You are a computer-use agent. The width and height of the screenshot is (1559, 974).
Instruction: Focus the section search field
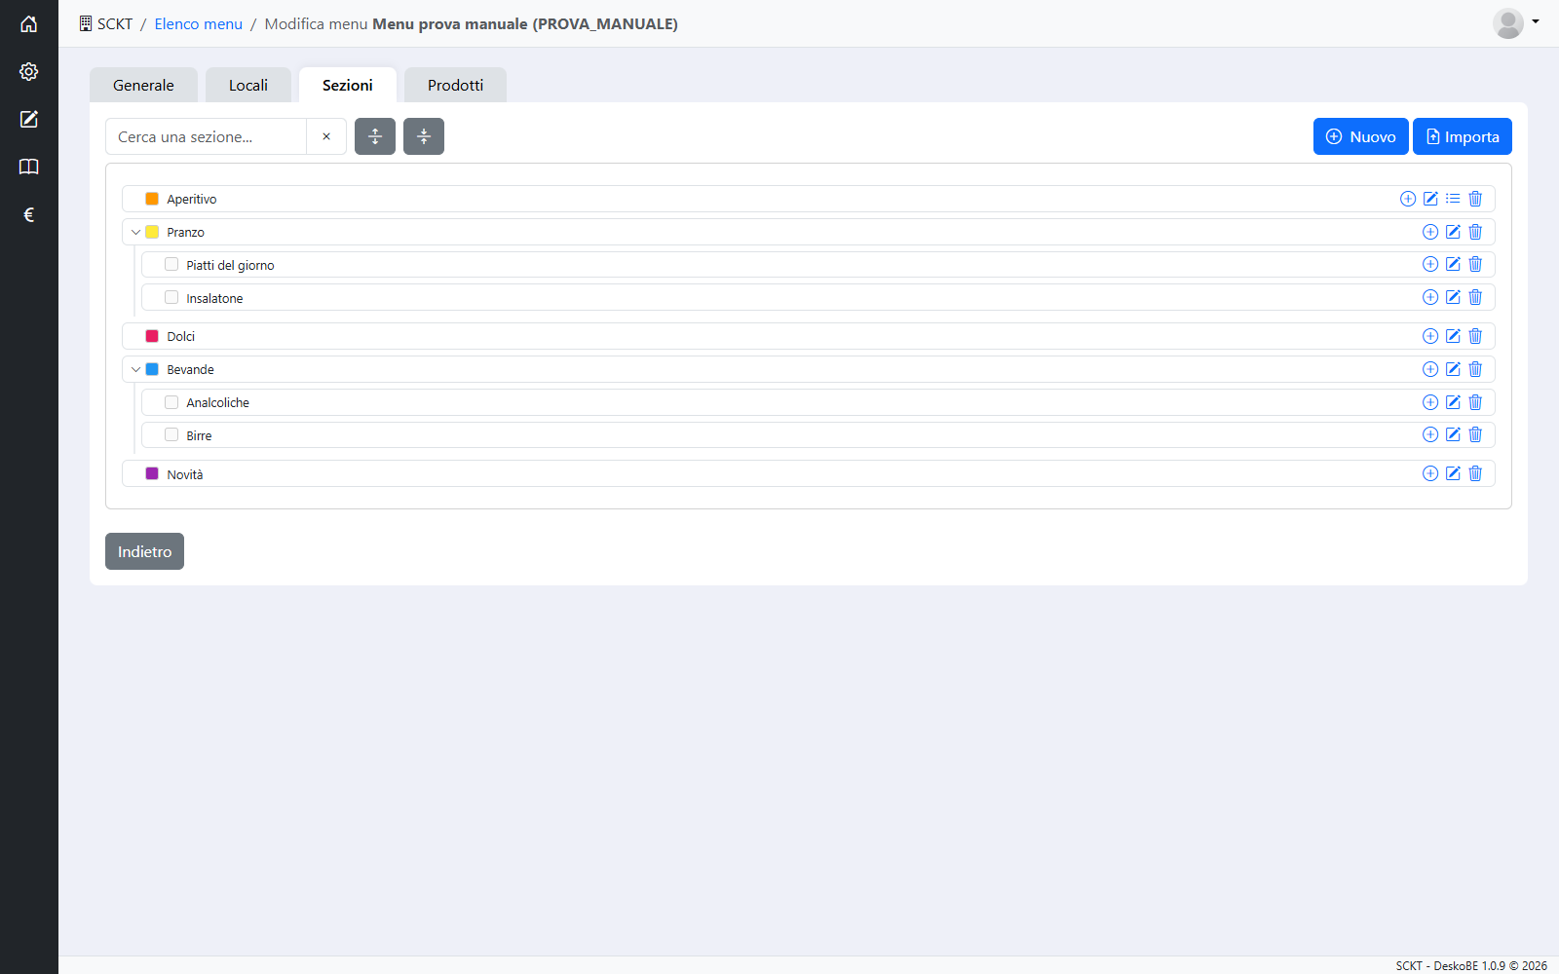206,136
